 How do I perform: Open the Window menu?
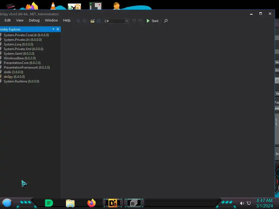point(51,20)
